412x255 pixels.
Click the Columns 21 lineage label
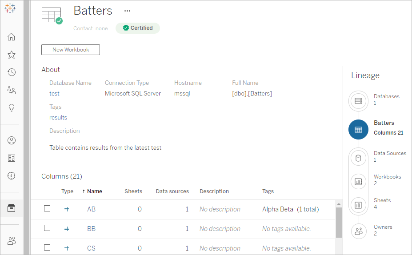pyautogui.click(x=388, y=133)
